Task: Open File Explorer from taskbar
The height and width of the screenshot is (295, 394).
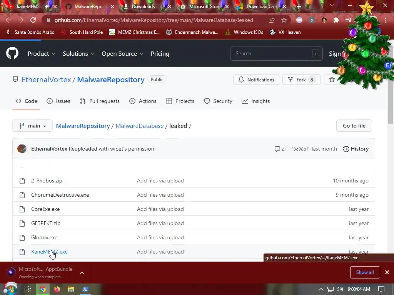Action: [71, 289]
